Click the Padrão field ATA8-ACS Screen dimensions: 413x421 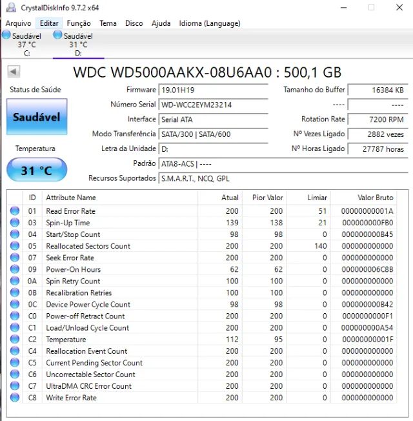pos(283,164)
